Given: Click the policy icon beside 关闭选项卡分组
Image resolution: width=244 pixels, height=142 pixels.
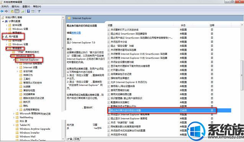Looking at the screenshot, I should [x=109, y=42].
